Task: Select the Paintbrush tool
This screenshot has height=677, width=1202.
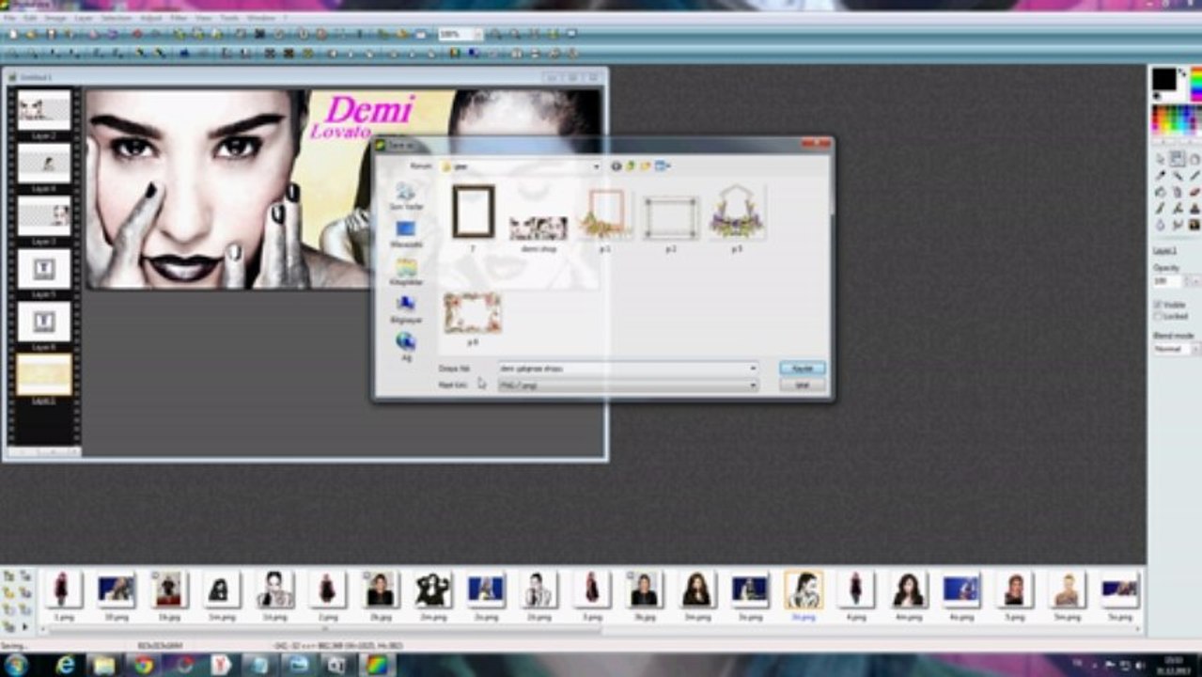Action: coord(1161,208)
